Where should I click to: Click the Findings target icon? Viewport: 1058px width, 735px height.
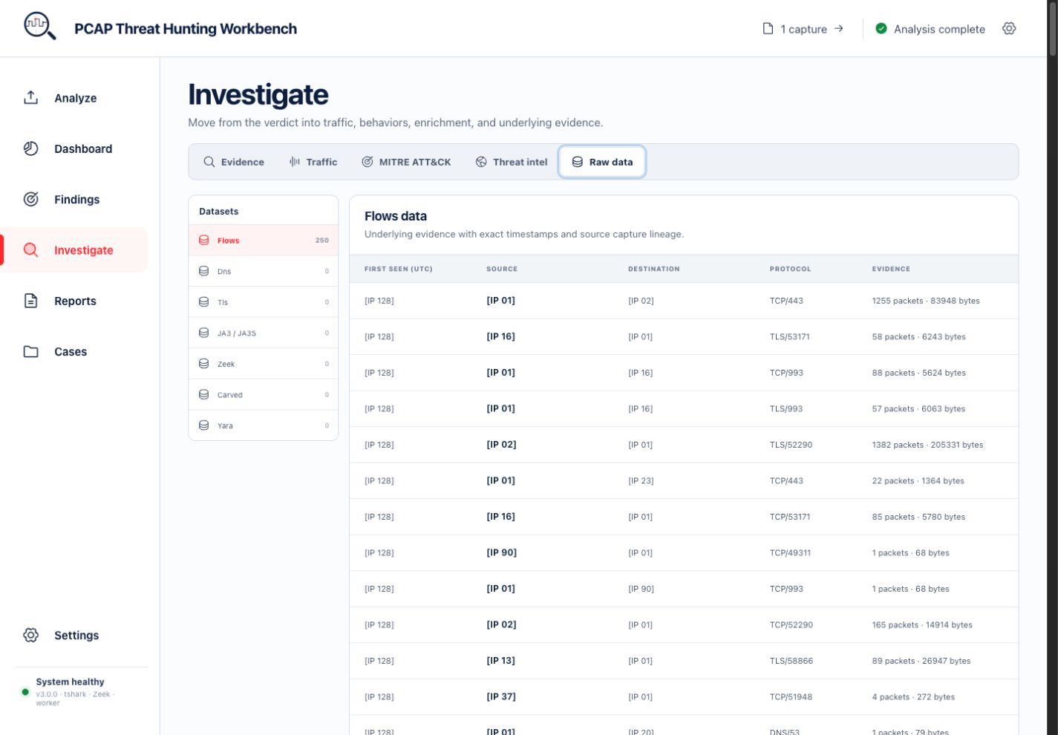(30, 199)
